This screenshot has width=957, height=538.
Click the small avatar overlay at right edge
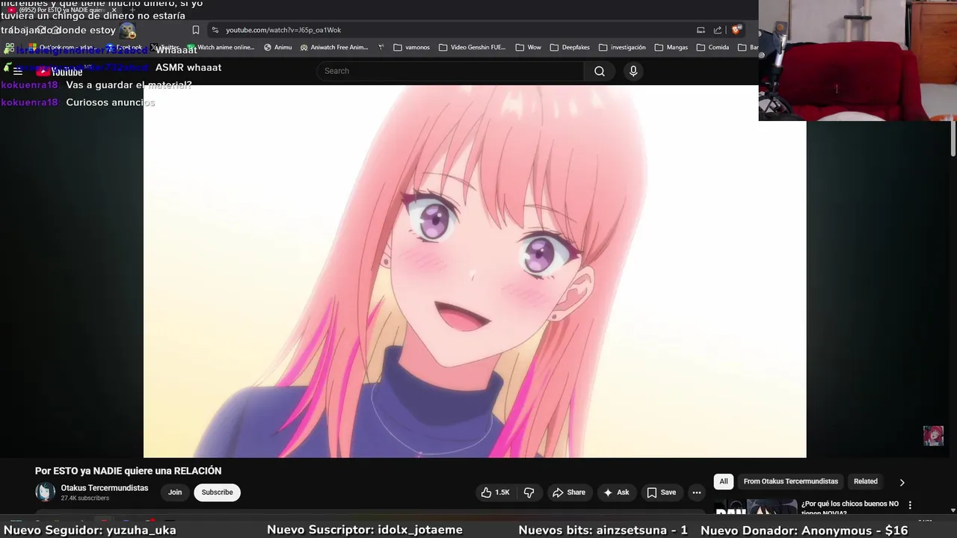(933, 436)
